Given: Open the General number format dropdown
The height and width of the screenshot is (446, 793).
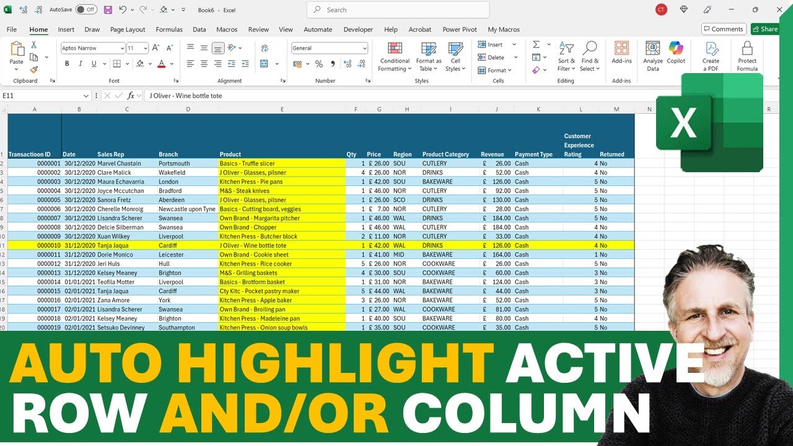Looking at the screenshot, I should tap(364, 48).
